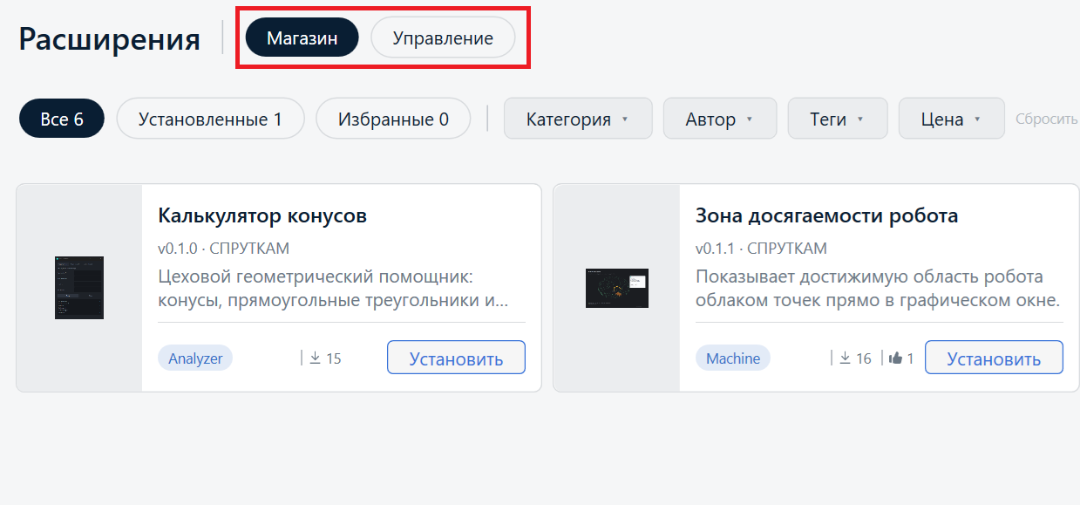Reset filters with Сбросить link
The image size is (1080, 505).
(1047, 119)
